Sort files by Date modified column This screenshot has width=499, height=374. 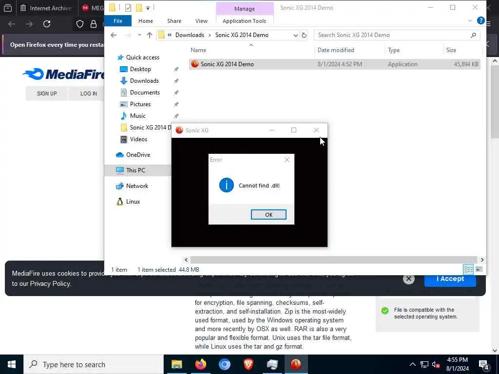click(336, 50)
